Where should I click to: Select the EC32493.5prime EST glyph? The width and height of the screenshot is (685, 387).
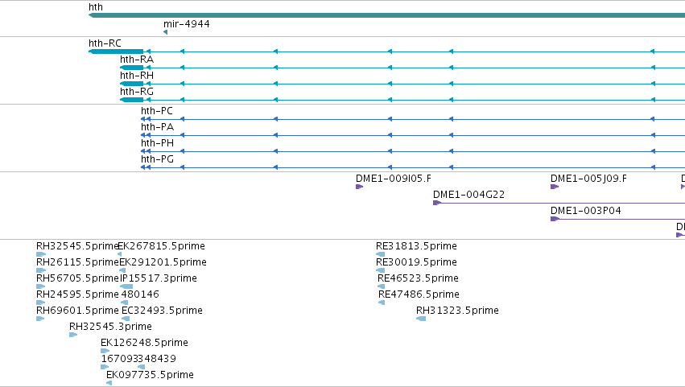(126, 319)
